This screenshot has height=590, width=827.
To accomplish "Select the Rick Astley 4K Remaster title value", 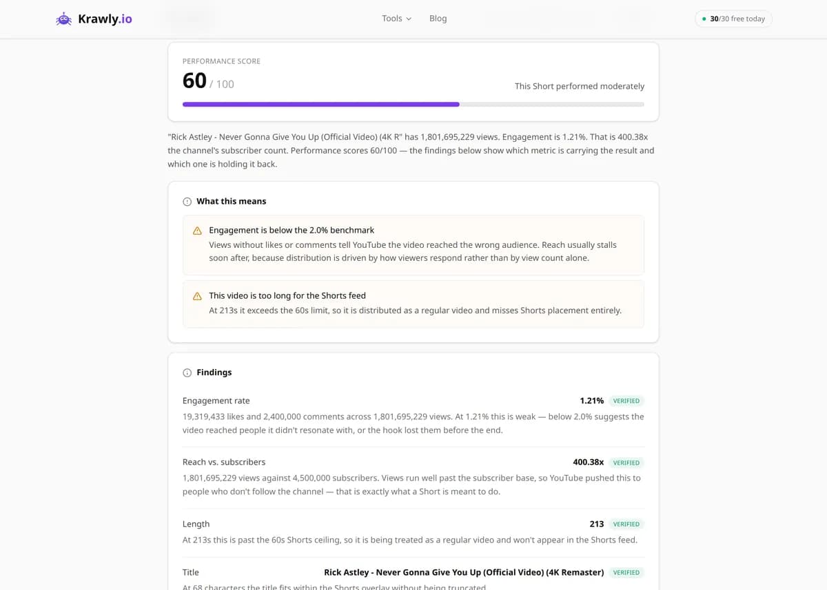I will 464,572.
